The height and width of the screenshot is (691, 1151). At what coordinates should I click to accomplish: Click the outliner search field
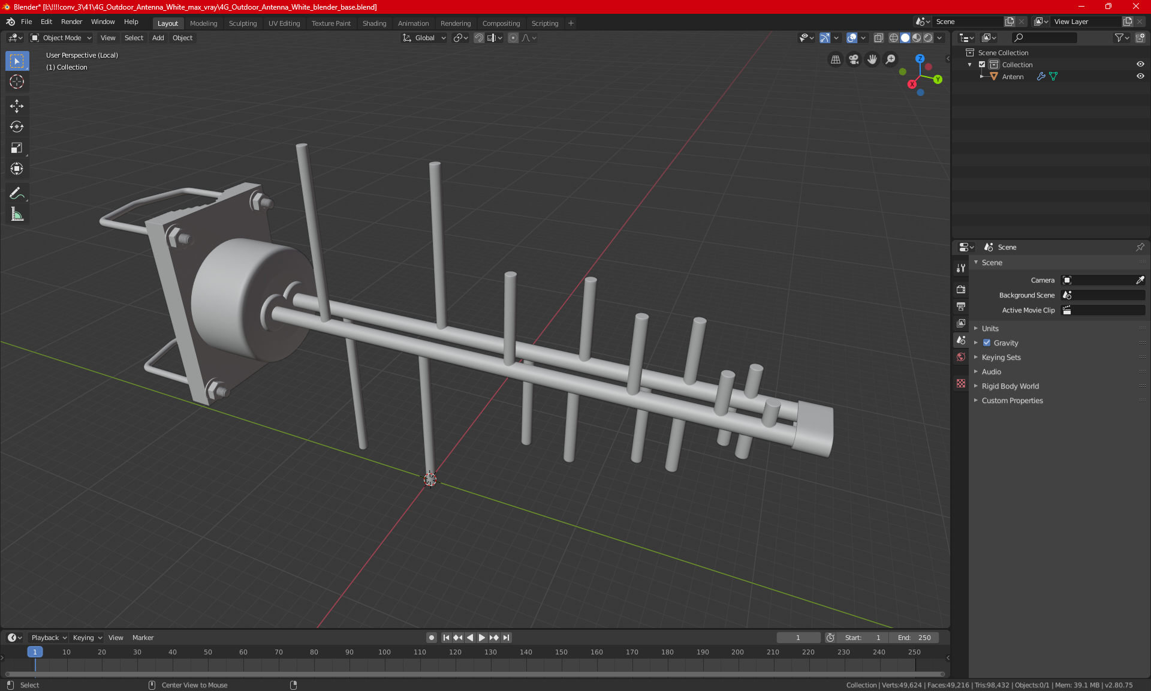pos(1044,38)
